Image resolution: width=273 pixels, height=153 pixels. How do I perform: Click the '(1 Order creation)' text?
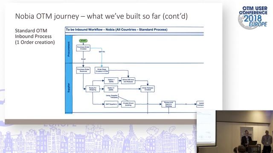point(35,42)
